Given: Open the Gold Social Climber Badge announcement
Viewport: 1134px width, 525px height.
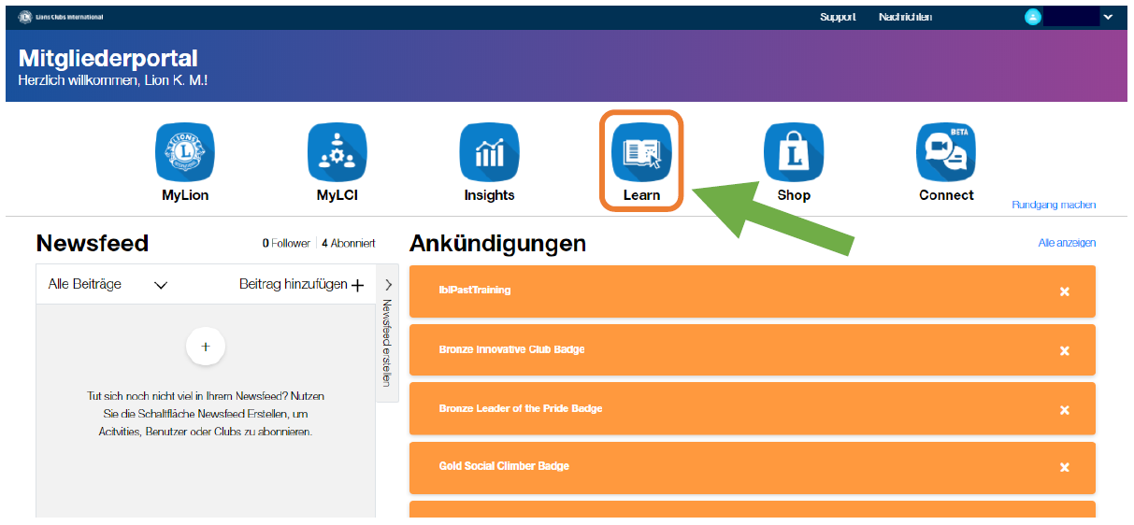Looking at the screenshot, I should (x=753, y=467).
